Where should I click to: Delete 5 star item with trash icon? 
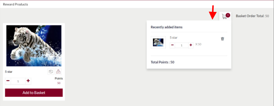tap(222, 39)
